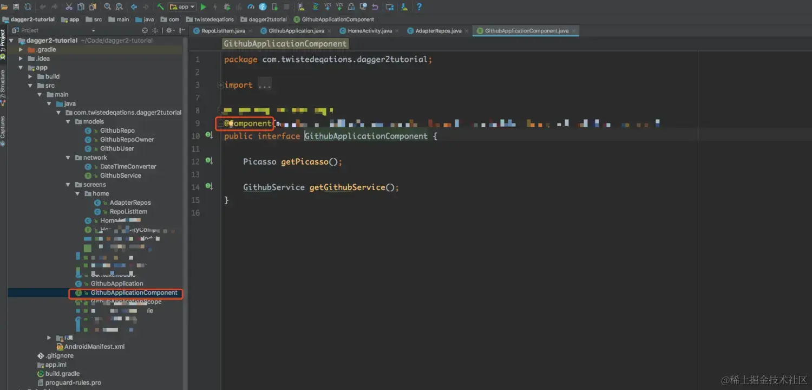Select the GithubApplicationComponent.java tab
Image resolution: width=812 pixels, height=390 pixels.
point(526,31)
